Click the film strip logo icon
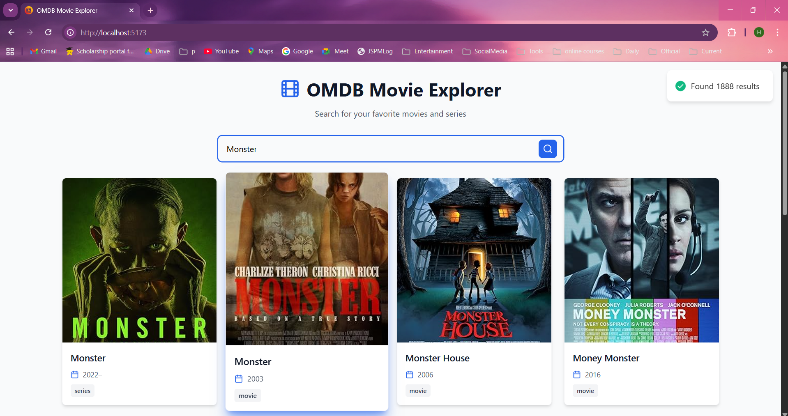The height and width of the screenshot is (416, 788). [290, 89]
